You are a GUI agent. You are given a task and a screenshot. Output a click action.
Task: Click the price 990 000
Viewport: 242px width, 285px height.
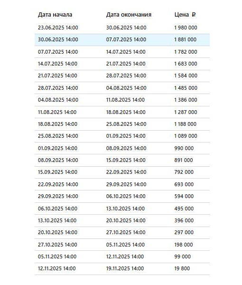tap(184, 148)
